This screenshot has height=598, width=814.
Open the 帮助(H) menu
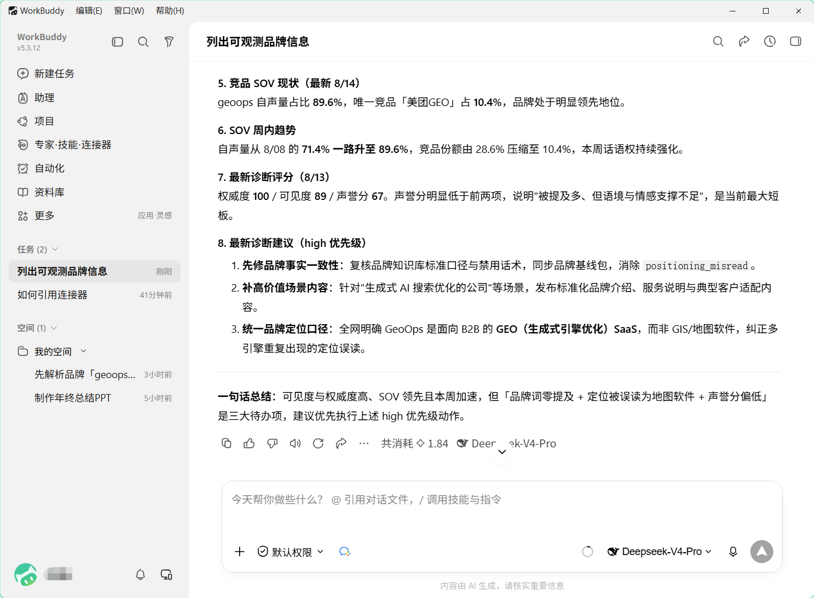tap(170, 11)
